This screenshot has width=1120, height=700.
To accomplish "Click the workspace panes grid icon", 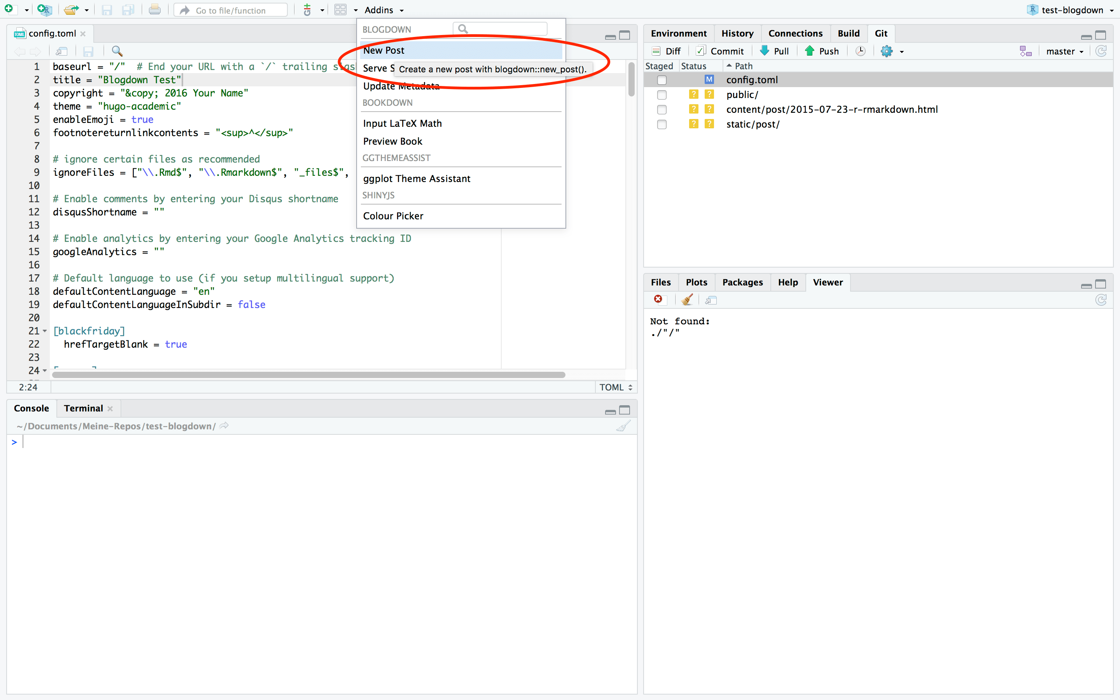I will 341,10.
